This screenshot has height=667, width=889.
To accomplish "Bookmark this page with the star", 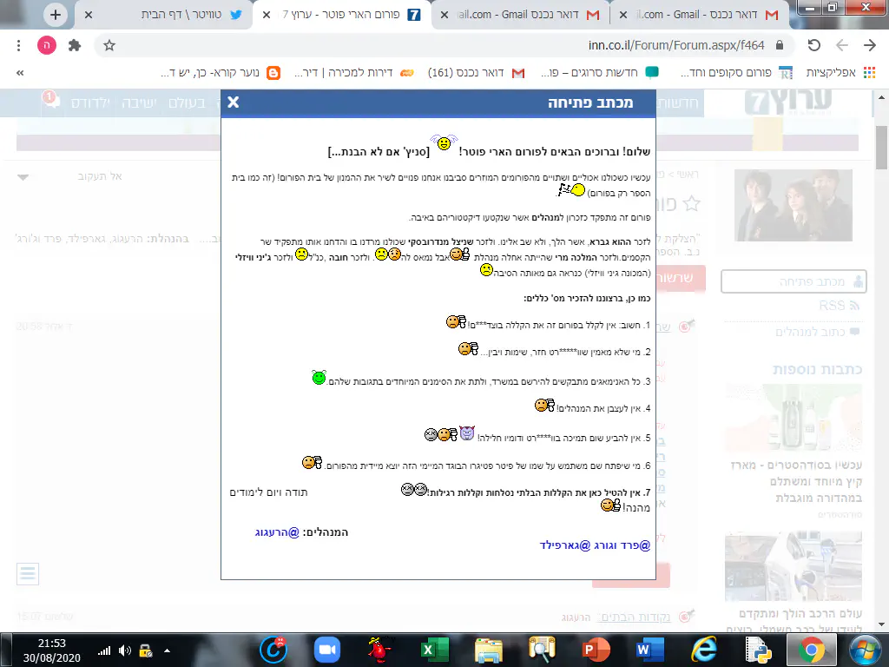I will [109, 45].
